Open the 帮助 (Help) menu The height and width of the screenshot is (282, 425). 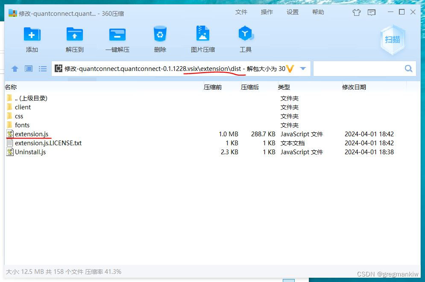click(x=318, y=12)
